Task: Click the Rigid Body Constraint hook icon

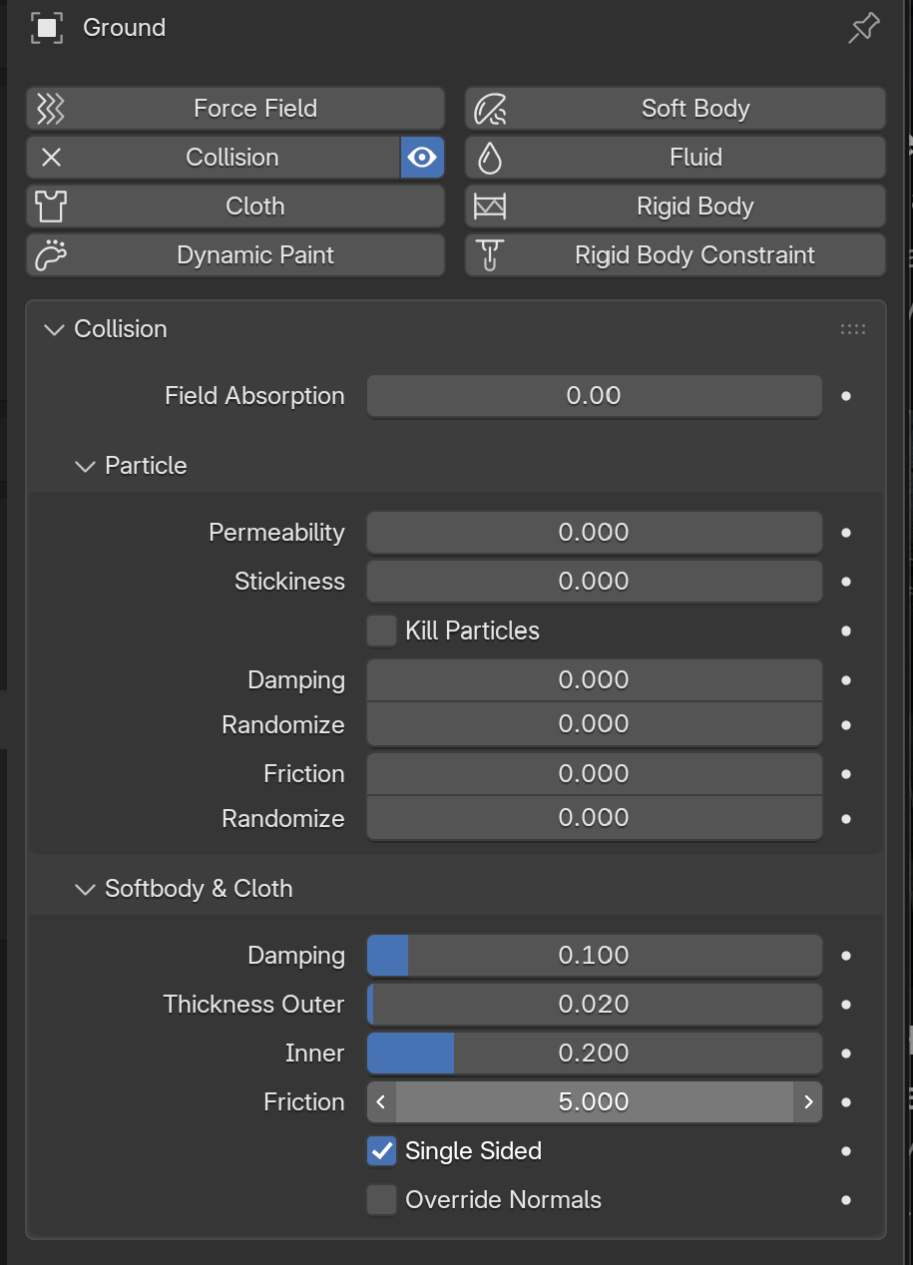Action: pyautogui.click(x=490, y=255)
